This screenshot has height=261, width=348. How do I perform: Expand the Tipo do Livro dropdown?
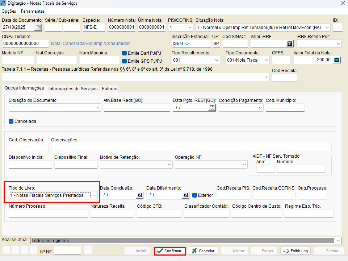coord(95,195)
